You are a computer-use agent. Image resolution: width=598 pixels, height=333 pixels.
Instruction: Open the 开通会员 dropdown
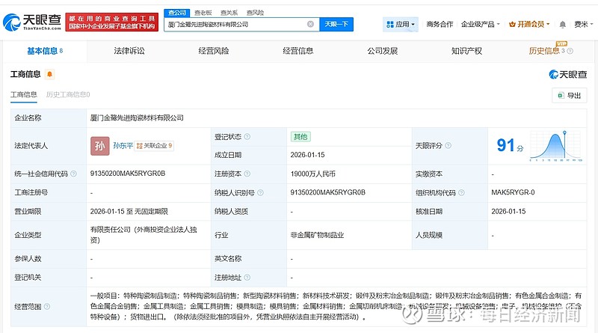click(x=529, y=25)
